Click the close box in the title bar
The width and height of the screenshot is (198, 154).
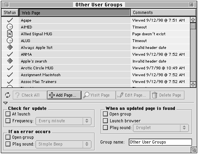pos(7,5)
